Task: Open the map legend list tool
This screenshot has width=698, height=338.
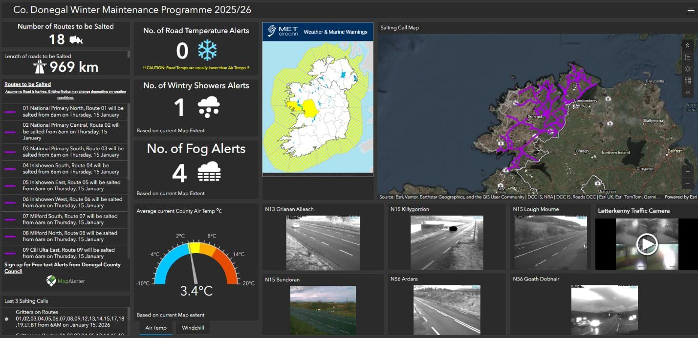Action: point(688,57)
